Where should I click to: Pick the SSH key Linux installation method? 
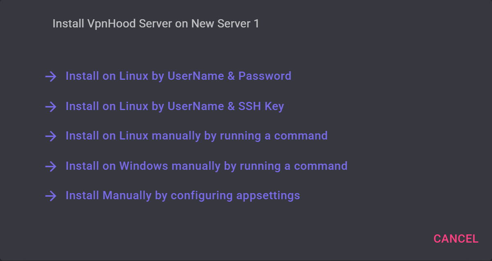point(175,106)
